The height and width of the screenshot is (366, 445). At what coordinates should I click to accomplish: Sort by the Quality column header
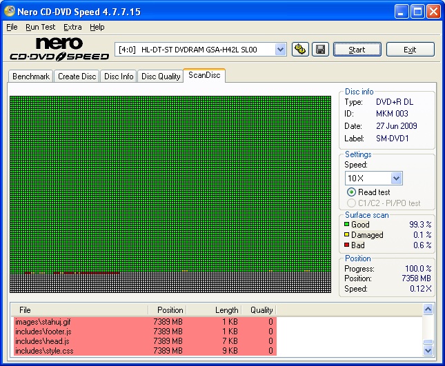coord(259,310)
